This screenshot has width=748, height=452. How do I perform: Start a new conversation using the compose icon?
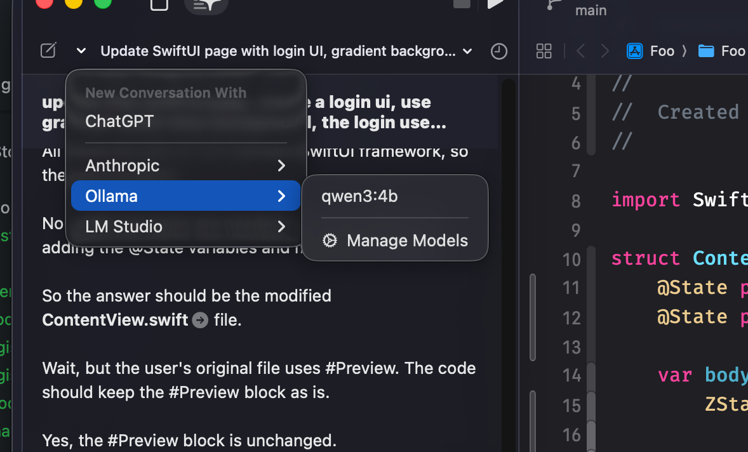point(48,50)
